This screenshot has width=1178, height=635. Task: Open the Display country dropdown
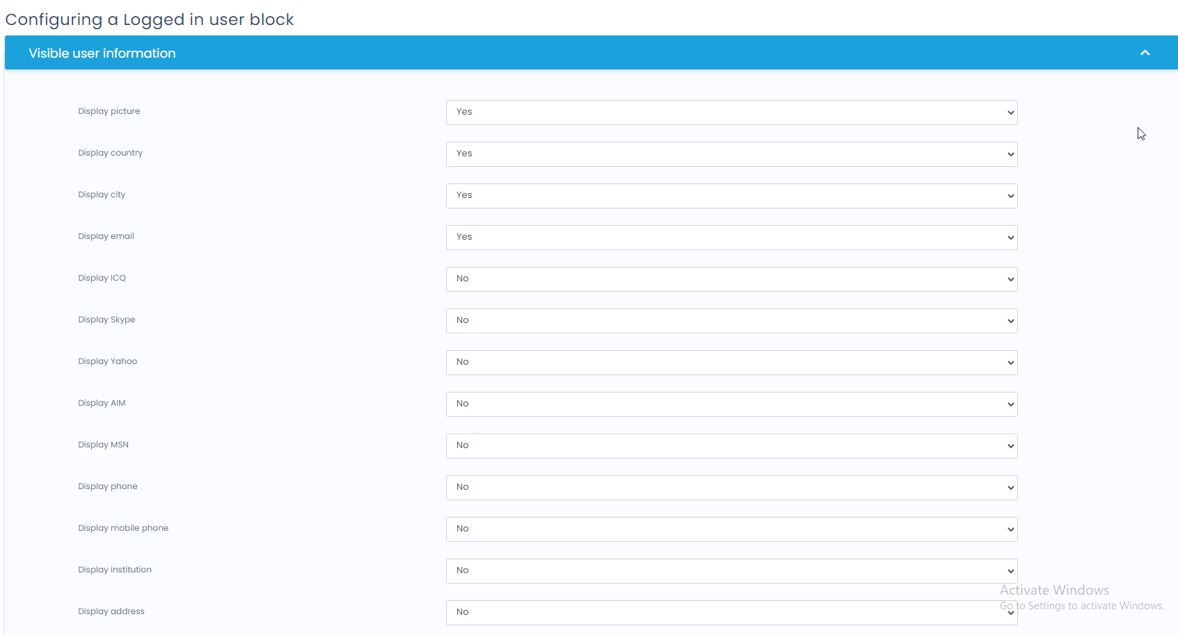point(731,154)
